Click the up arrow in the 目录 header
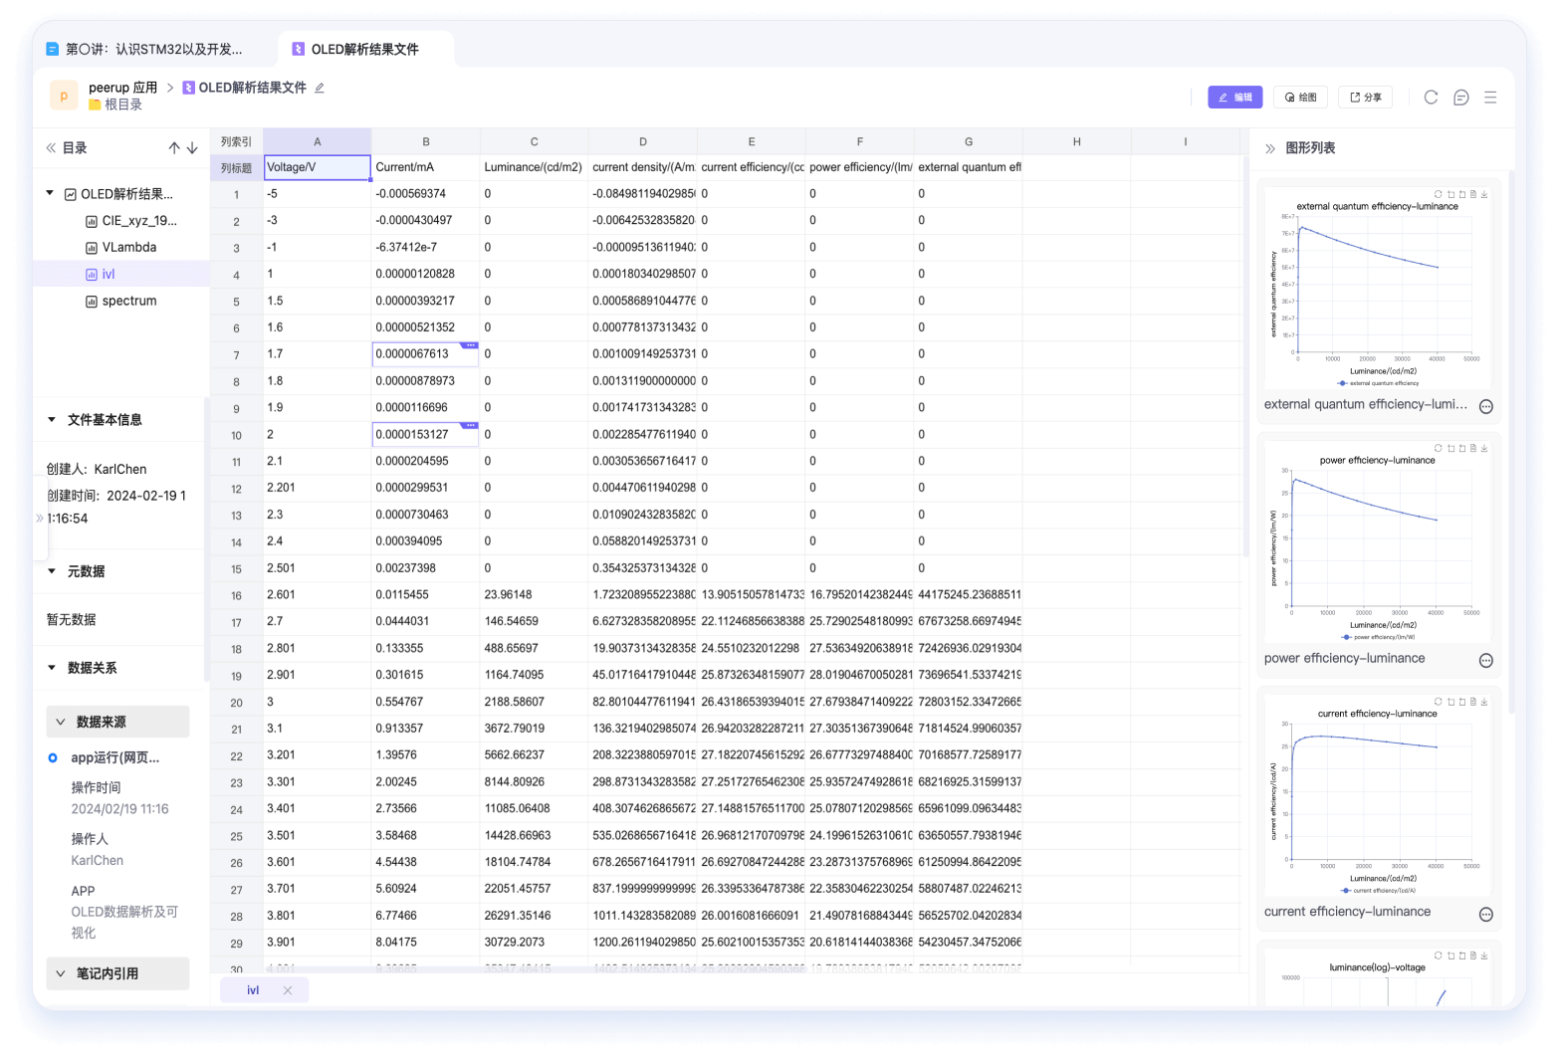The image size is (1559, 1059). pos(174,148)
